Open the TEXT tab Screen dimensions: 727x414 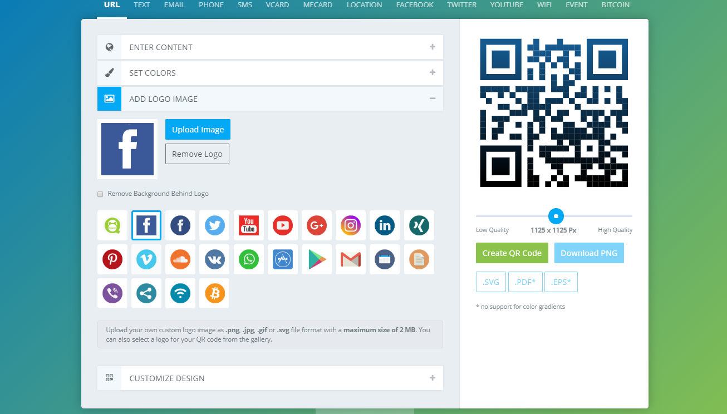[142, 5]
